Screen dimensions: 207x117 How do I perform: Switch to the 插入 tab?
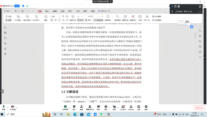[47, 11]
